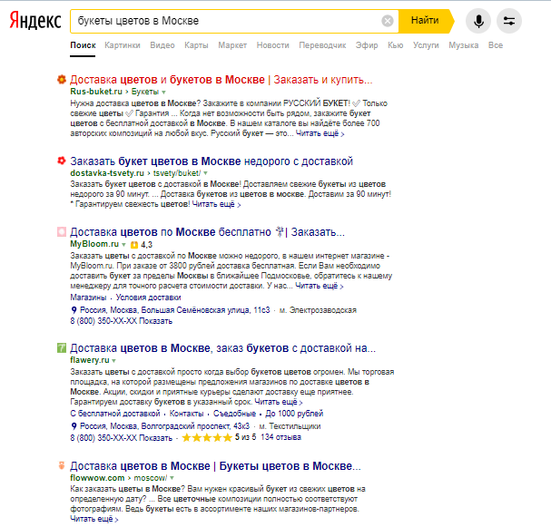Open the Магазины sitelink of MyBloom.ru
This screenshot has width=551, height=527.
tap(88, 298)
